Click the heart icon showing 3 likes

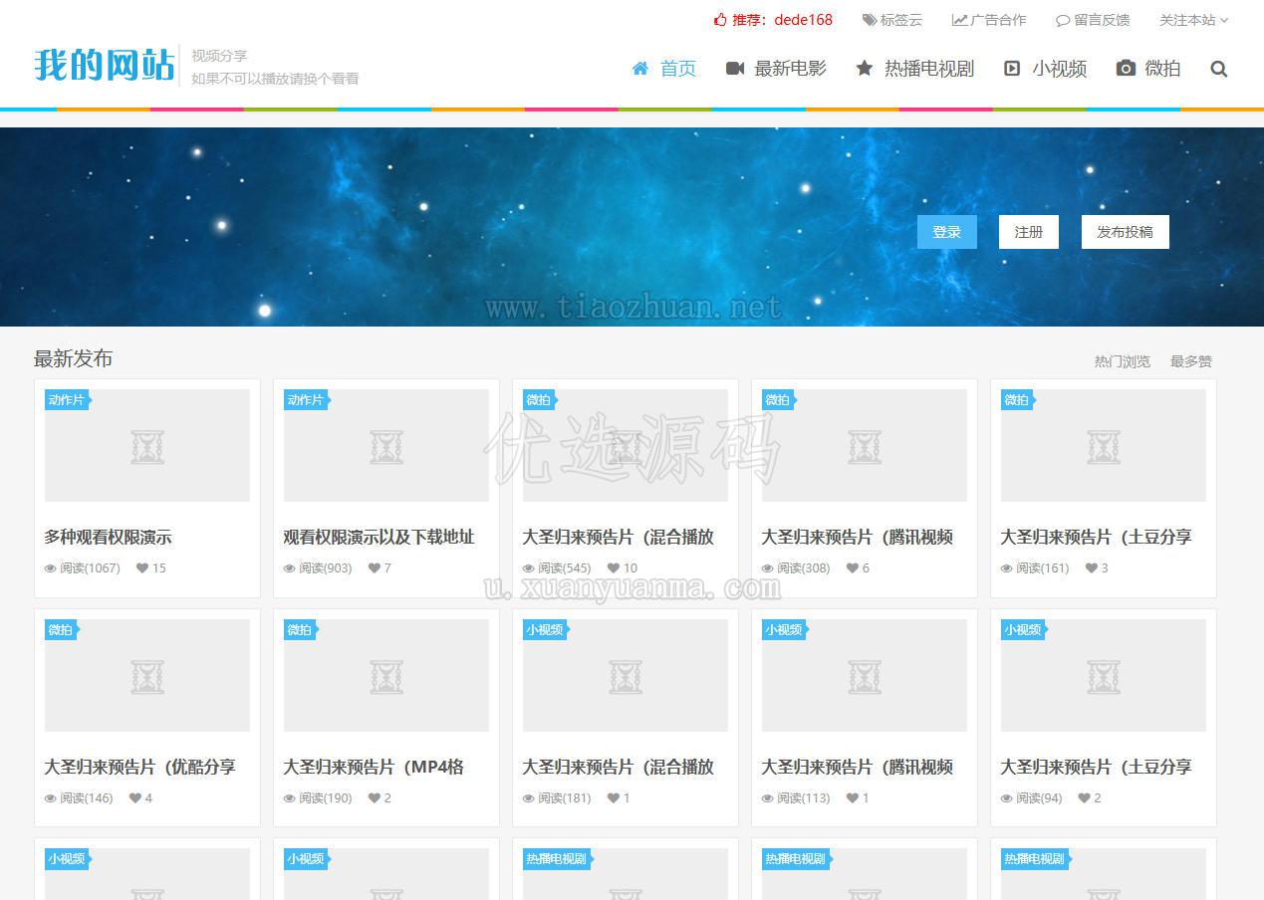click(1092, 567)
